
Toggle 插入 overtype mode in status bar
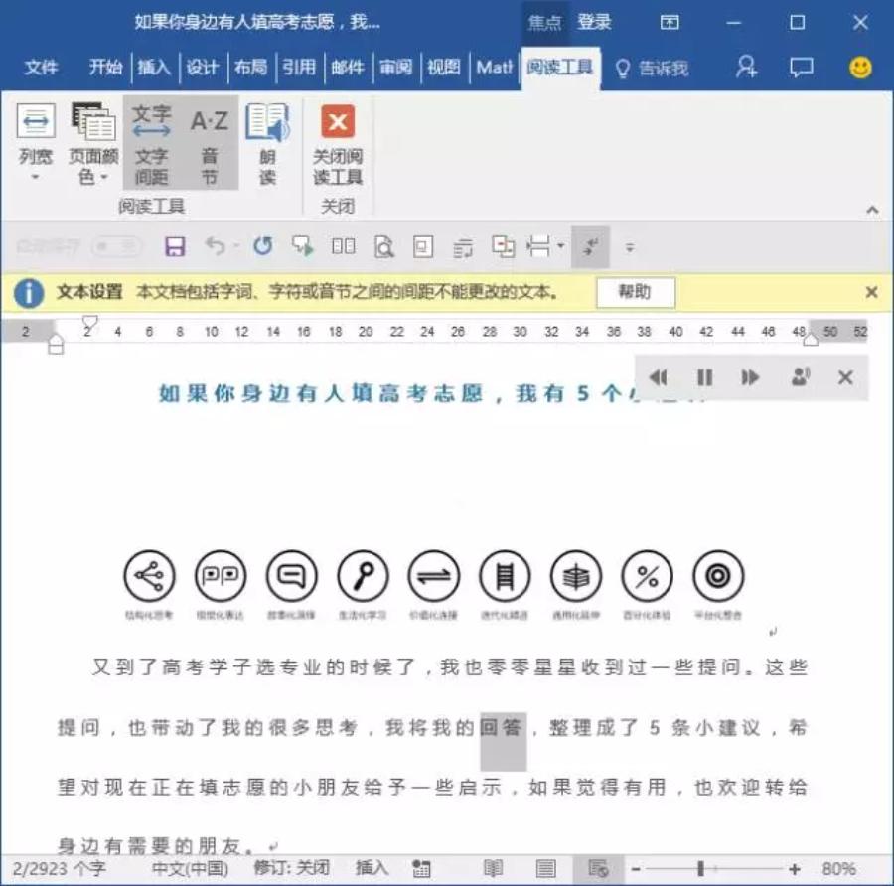tap(372, 867)
